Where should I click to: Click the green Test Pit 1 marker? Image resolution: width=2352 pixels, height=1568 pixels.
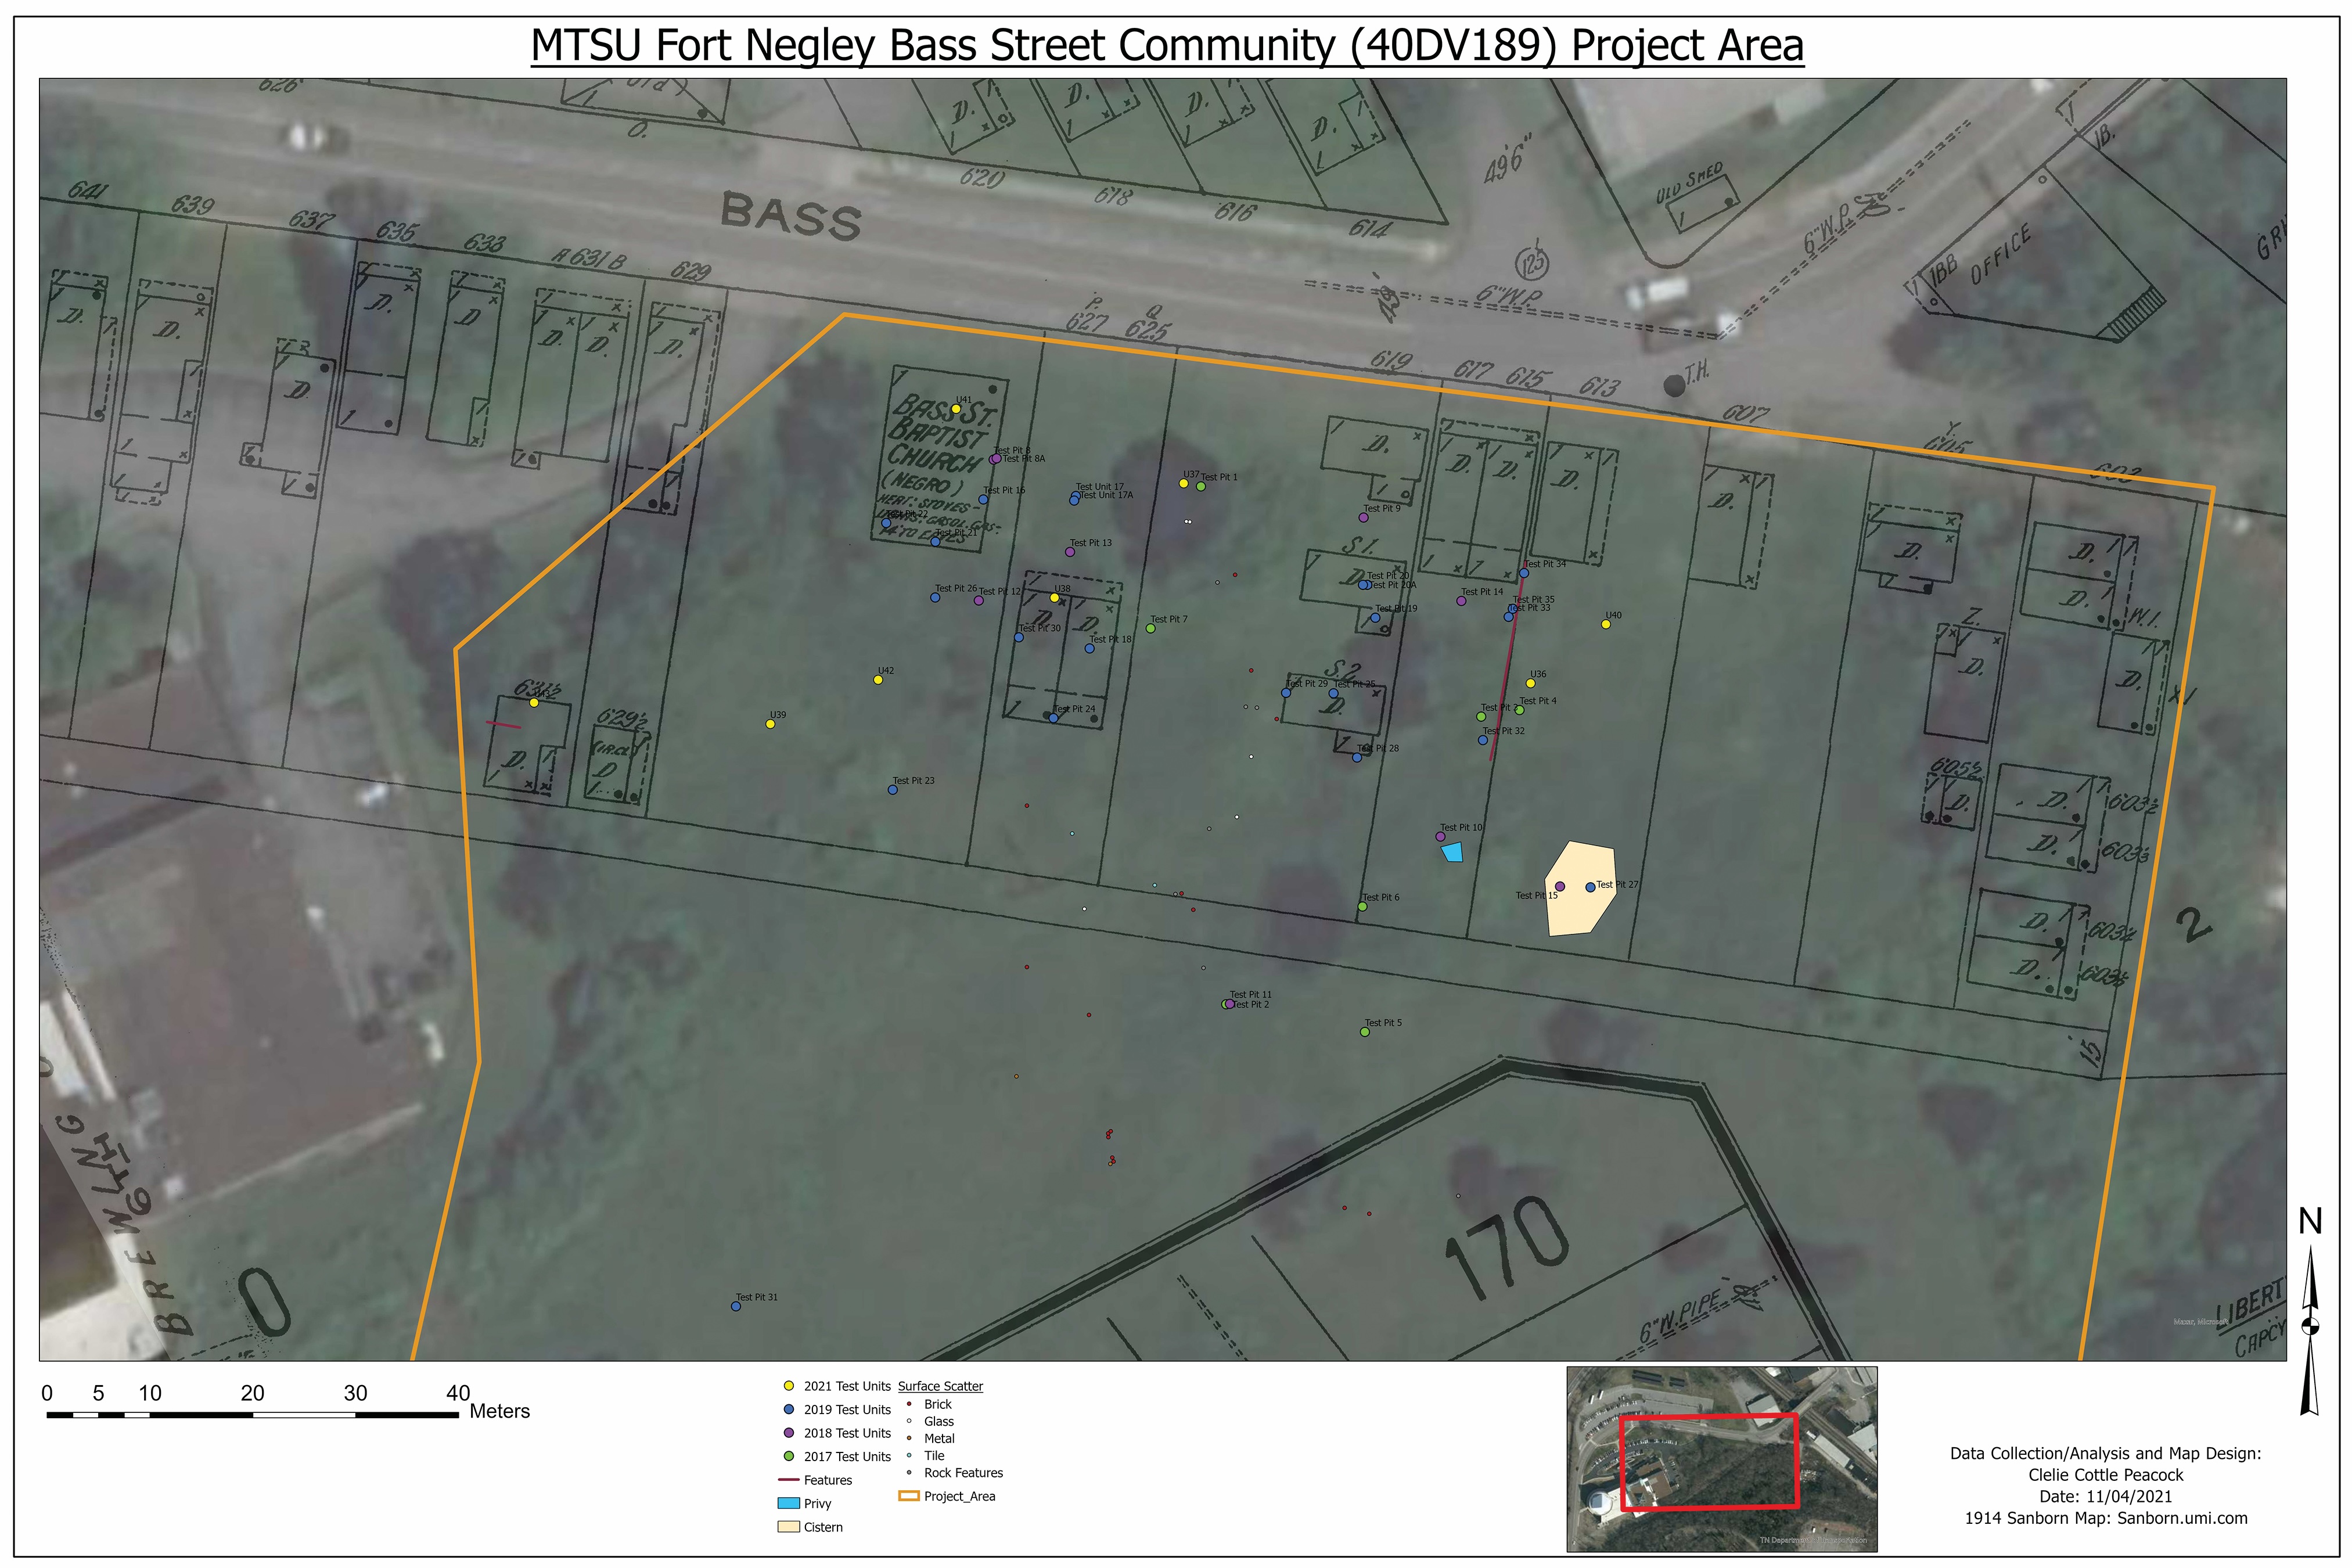point(1201,487)
